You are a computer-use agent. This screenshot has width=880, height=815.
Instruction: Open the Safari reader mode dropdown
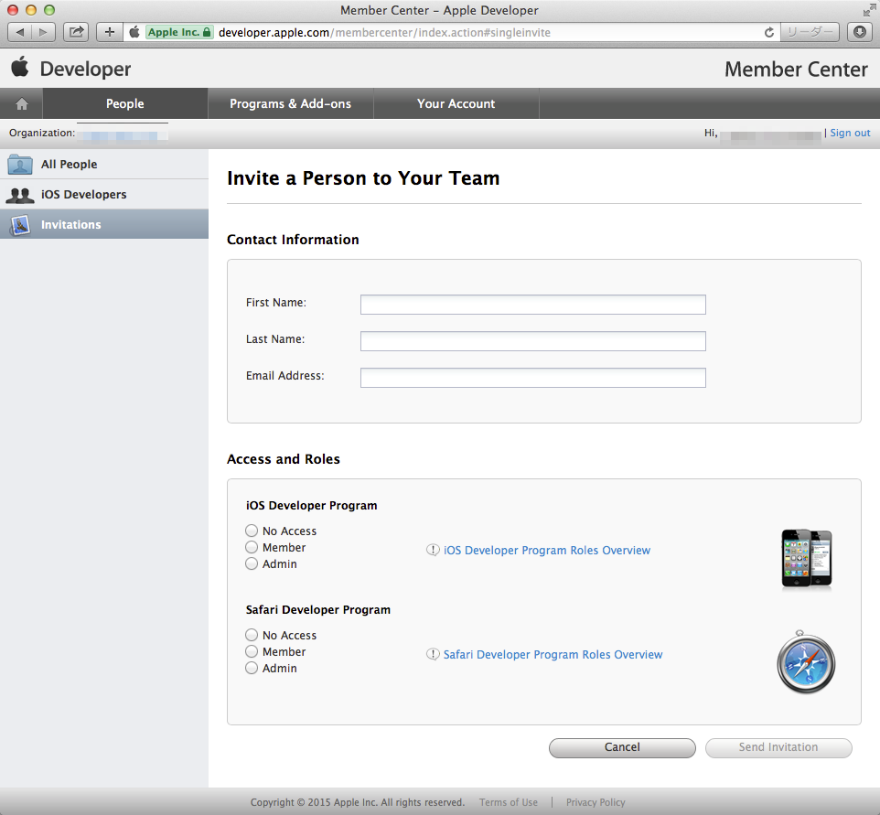pyautogui.click(x=809, y=31)
